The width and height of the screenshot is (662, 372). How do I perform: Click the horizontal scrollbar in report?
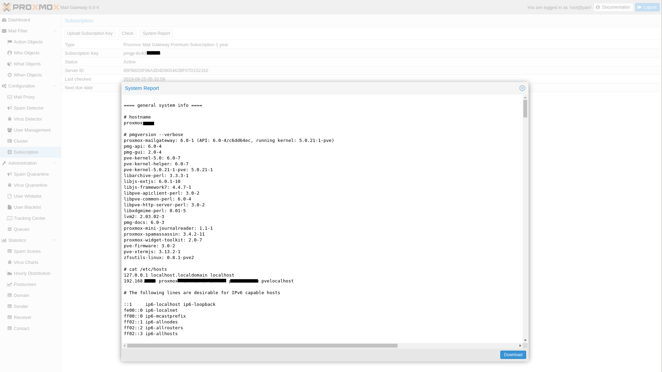(262, 345)
